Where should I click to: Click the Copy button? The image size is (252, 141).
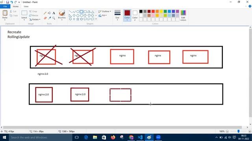(x=13, y=16)
